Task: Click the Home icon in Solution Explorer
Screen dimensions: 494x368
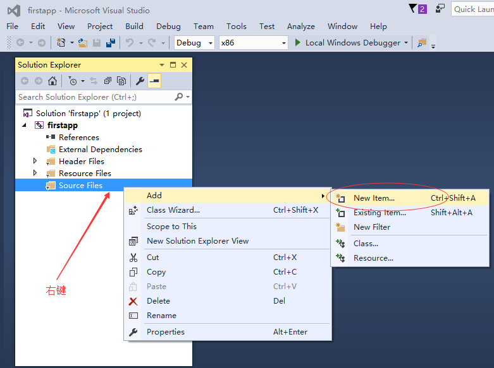Action: click(x=52, y=81)
